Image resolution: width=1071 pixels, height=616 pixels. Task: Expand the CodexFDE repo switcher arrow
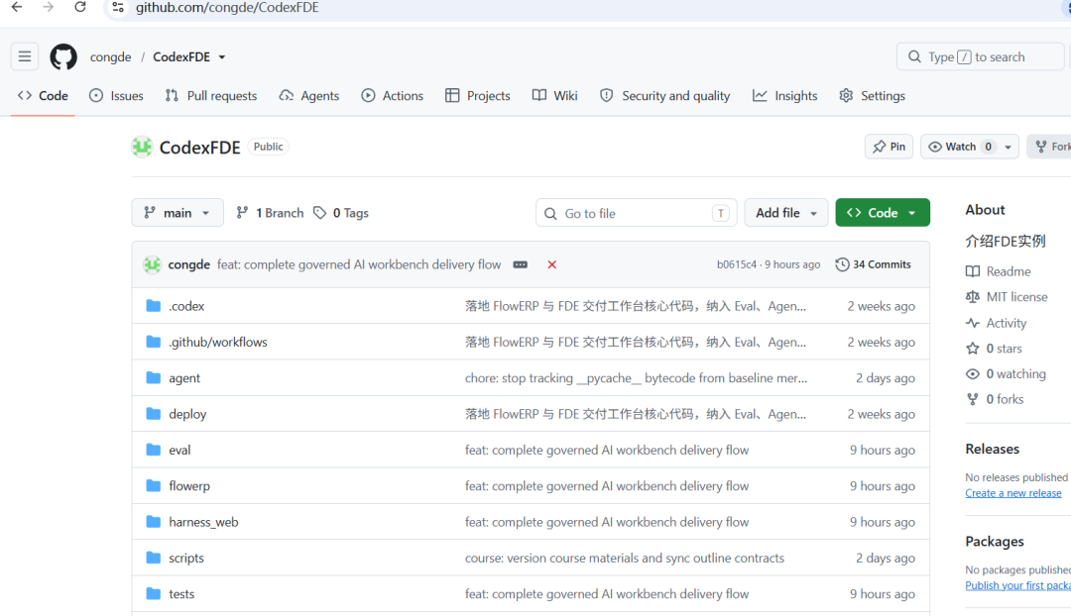point(222,57)
